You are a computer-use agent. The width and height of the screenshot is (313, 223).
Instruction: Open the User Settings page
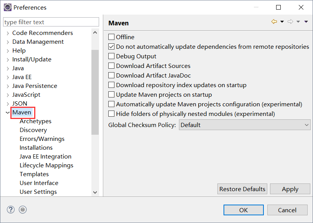coord(38,192)
